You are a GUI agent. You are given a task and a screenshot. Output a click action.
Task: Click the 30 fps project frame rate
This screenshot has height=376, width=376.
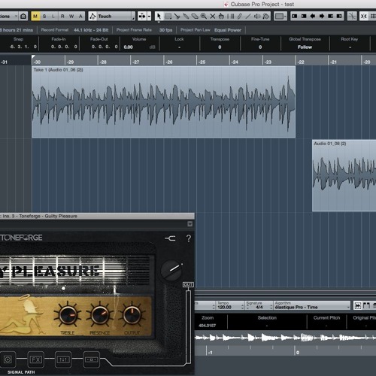pos(165,30)
